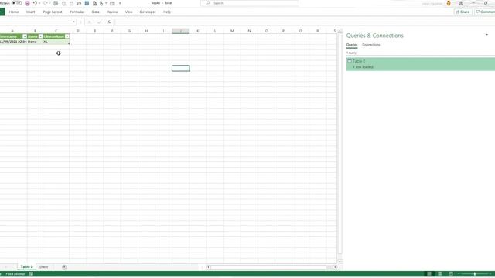Click the Comments button
This screenshot has height=278, width=495.
(x=485, y=12)
